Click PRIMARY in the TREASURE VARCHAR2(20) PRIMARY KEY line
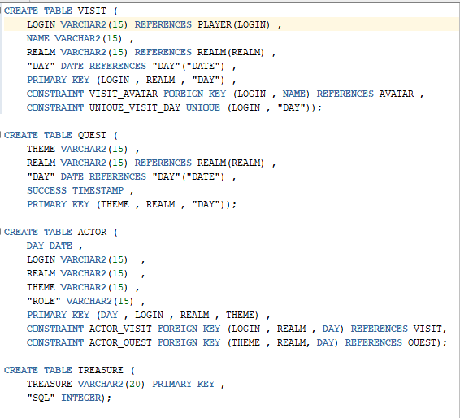 pos(171,384)
